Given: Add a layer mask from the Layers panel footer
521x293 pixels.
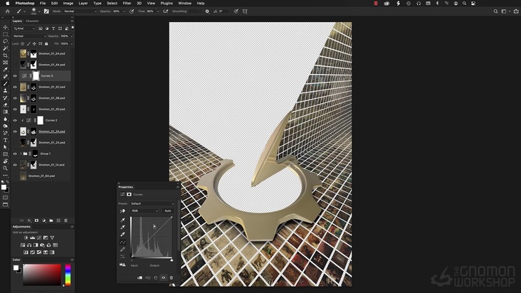Looking at the screenshot, I should [x=36, y=220].
